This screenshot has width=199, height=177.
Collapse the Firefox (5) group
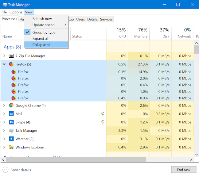click(x=4, y=64)
